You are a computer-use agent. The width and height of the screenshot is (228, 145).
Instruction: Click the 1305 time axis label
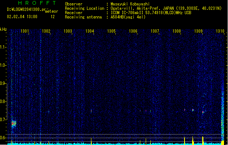coord(111,31)
